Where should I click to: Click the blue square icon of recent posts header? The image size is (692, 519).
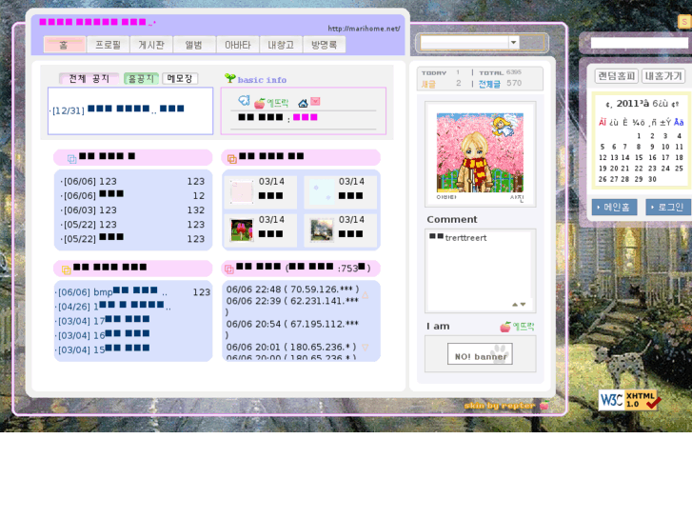tap(72, 159)
